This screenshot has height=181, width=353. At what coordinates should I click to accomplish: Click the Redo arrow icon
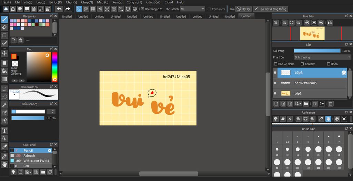tap(68, 9)
